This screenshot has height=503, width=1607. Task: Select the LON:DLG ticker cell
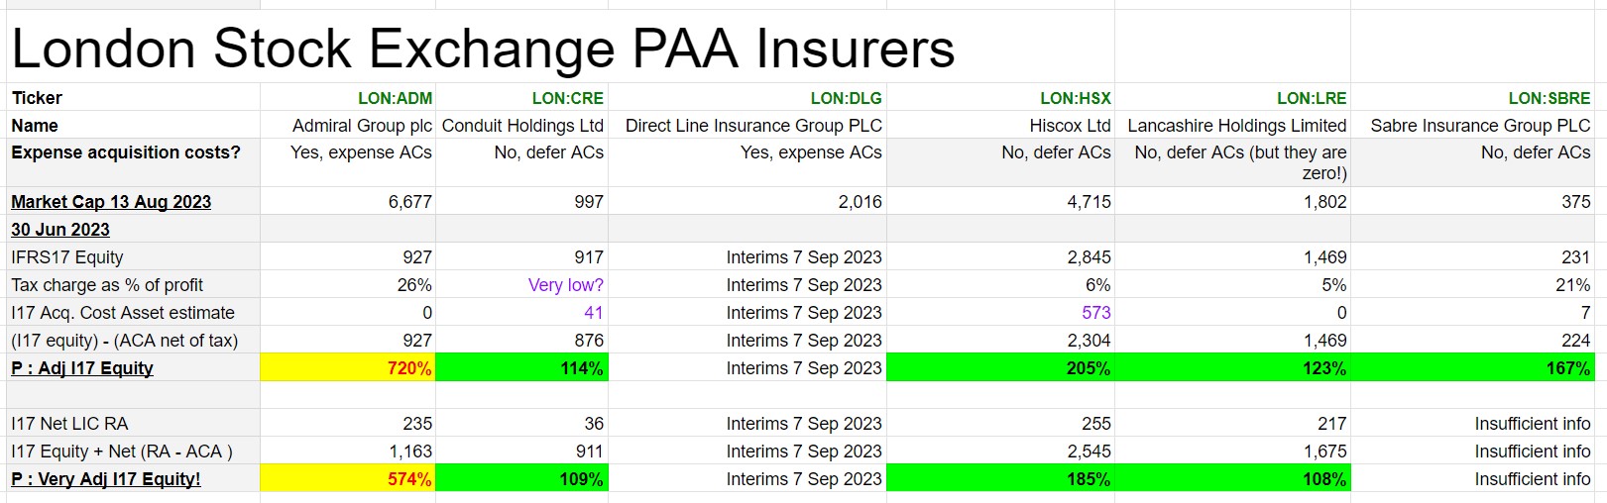pyautogui.click(x=846, y=98)
